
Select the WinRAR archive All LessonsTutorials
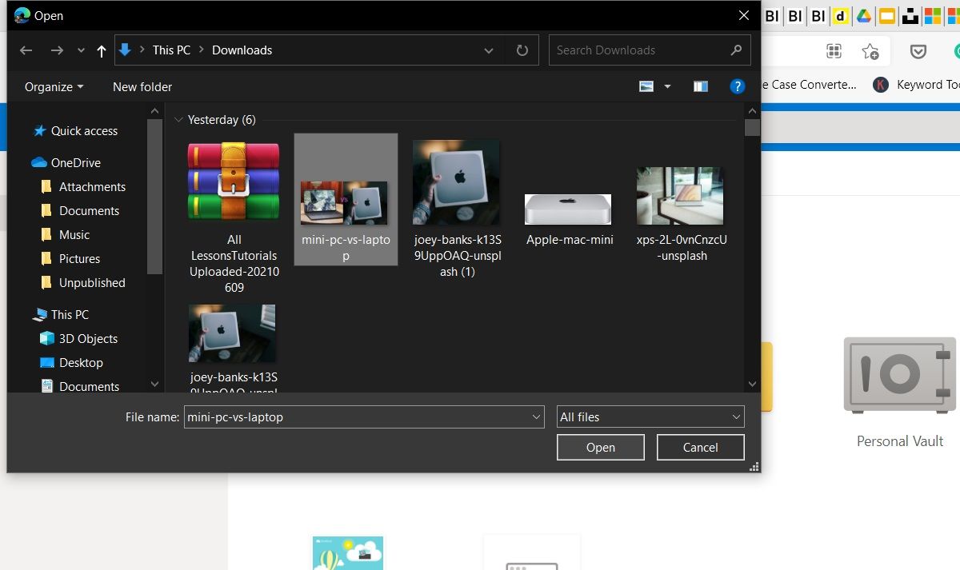click(x=234, y=181)
